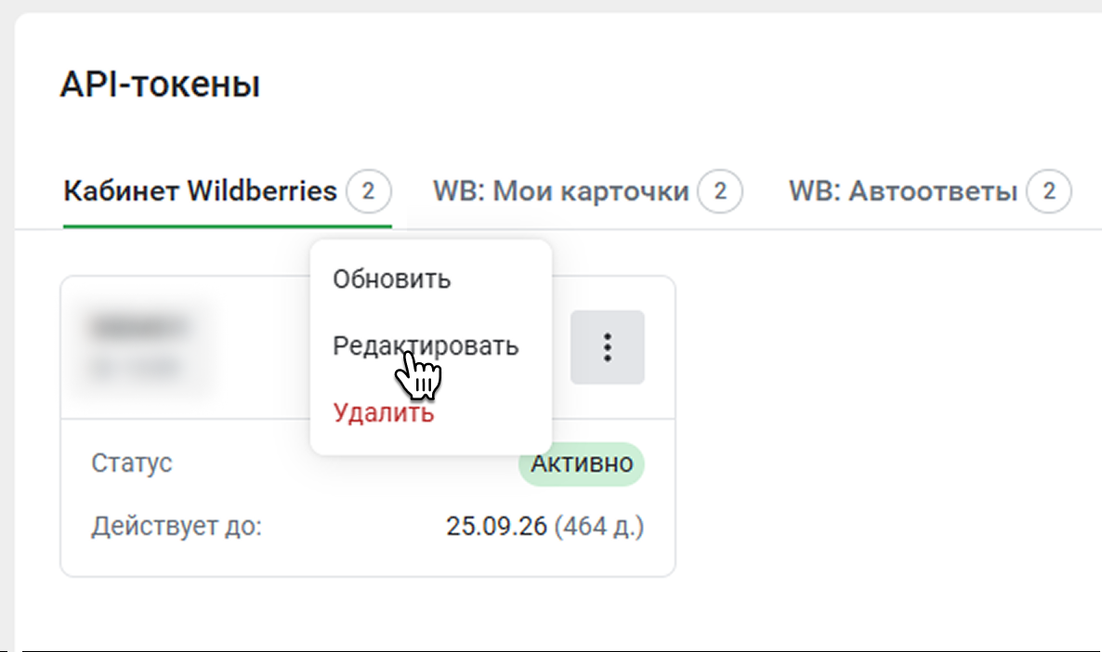
Task: Click the count badge beside WB: Автоответы
Action: [1049, 192]
